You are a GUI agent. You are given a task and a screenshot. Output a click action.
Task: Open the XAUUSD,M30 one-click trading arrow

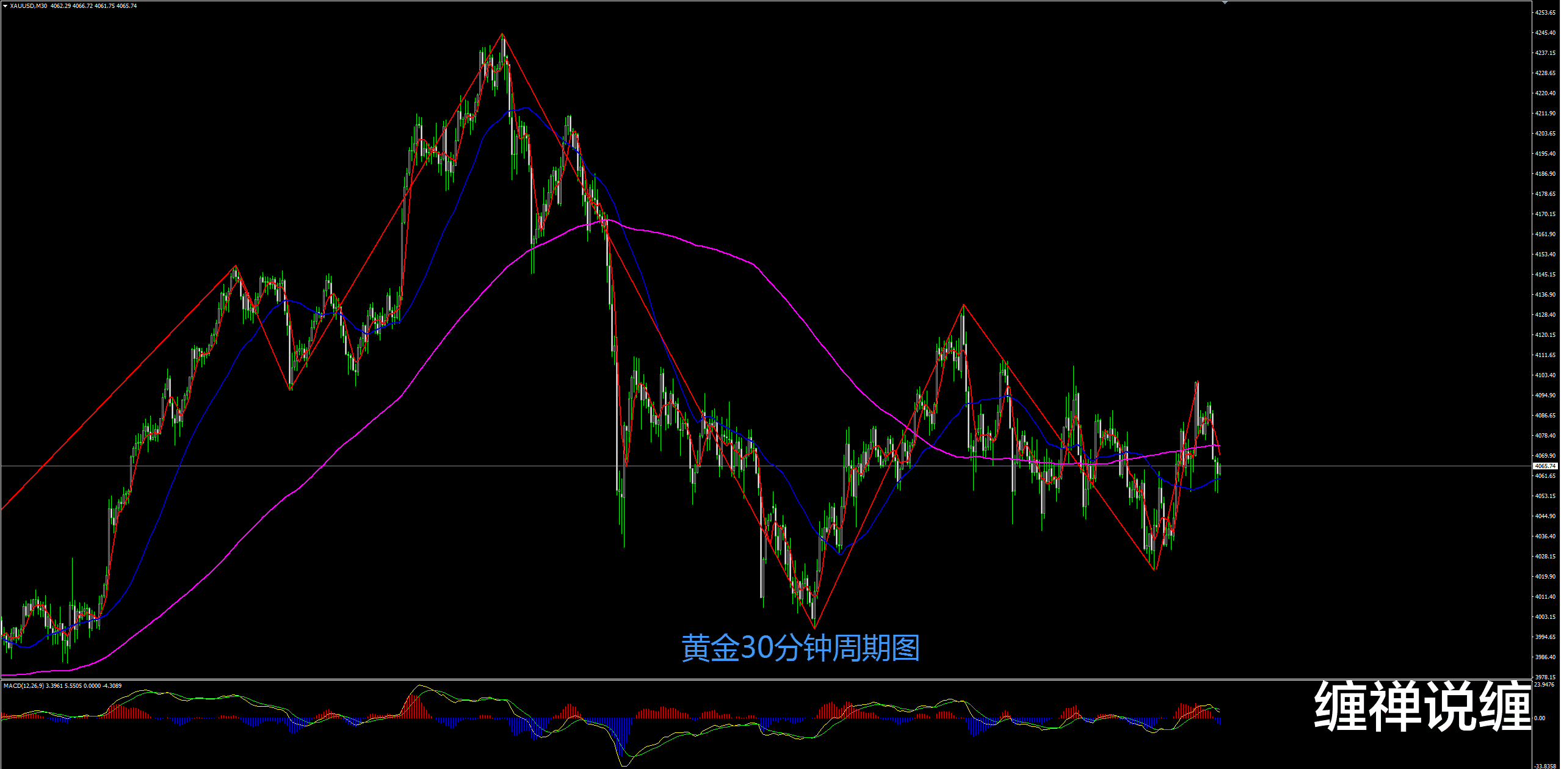(5, 6)
